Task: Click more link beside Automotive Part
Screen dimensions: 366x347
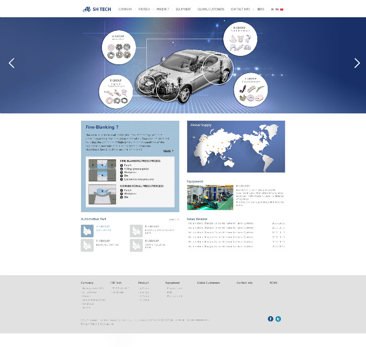Action: (174, 219)
